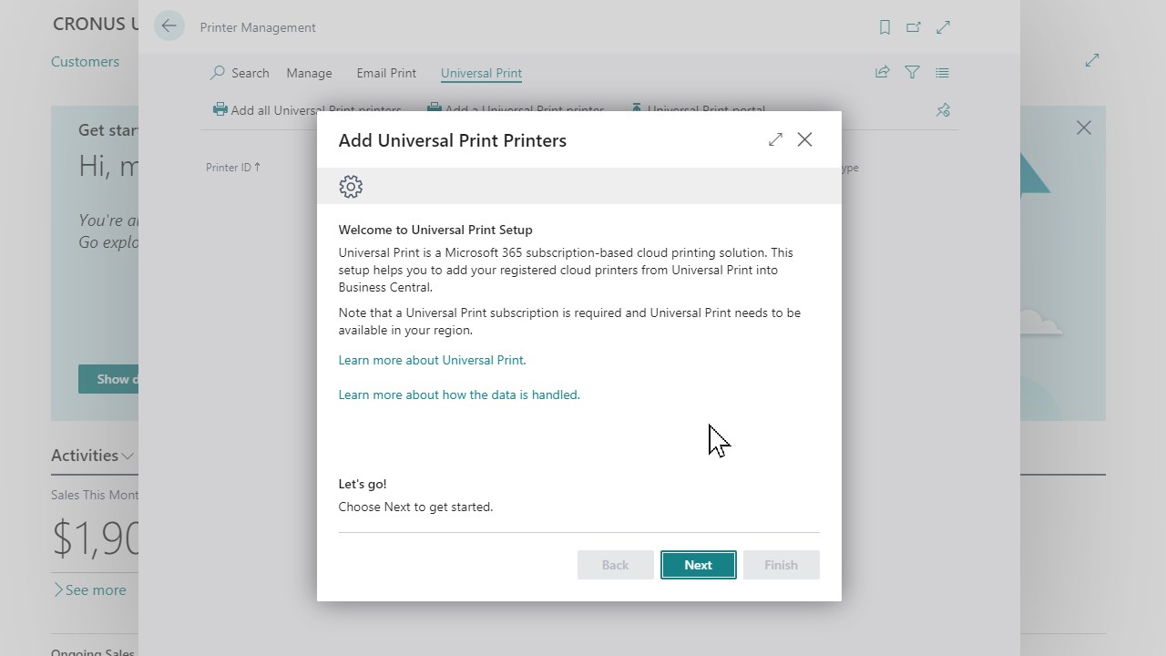Expand the Add Universal Print Printers dialog
1166x656 pixels.
click(x=775, y=139)
